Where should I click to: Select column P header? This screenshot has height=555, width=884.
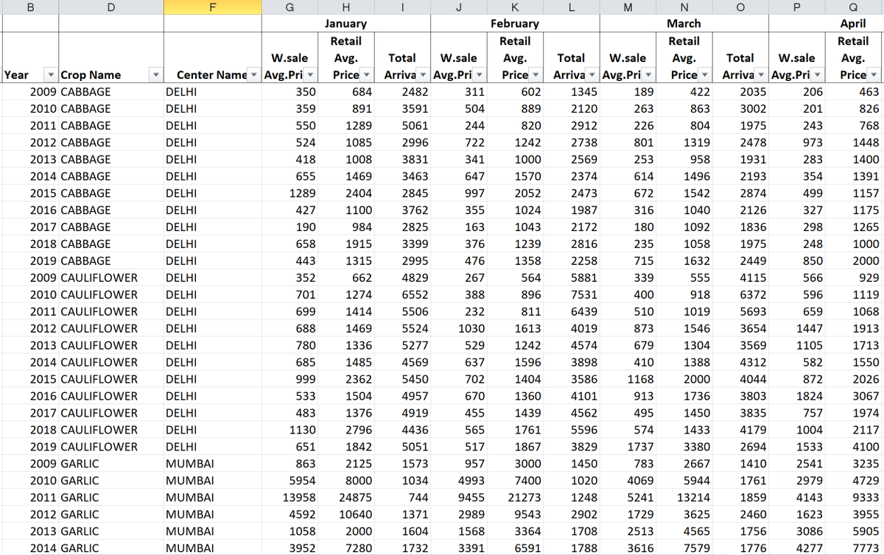click(x=797, y=7)
